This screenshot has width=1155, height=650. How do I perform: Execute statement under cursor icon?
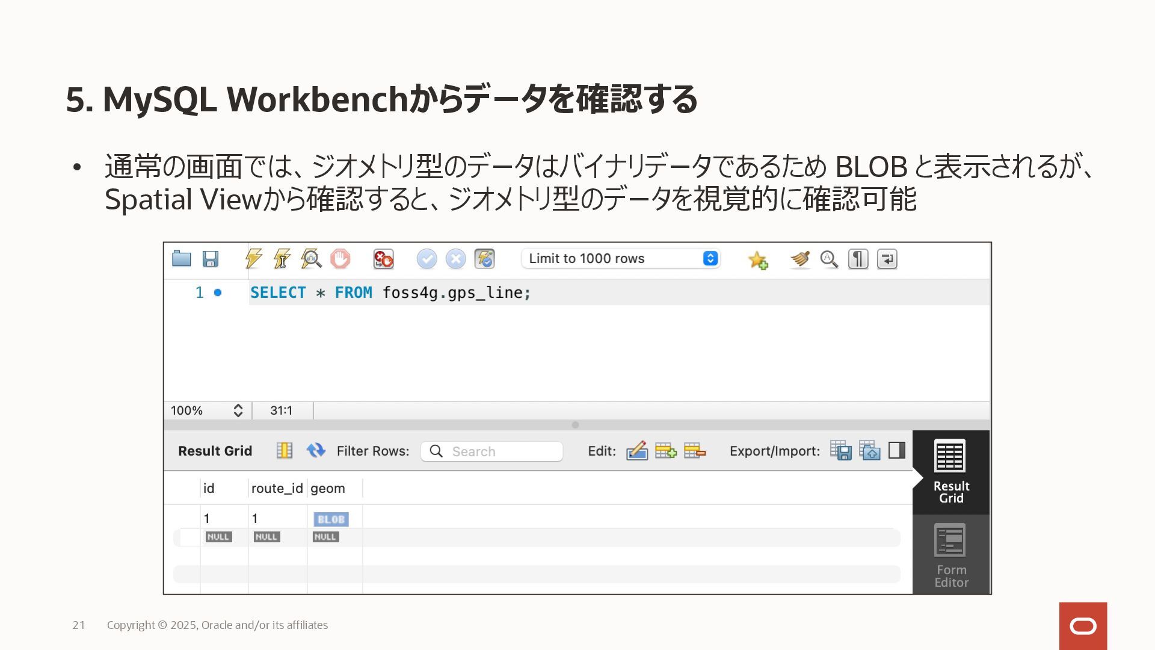point(282,259)
